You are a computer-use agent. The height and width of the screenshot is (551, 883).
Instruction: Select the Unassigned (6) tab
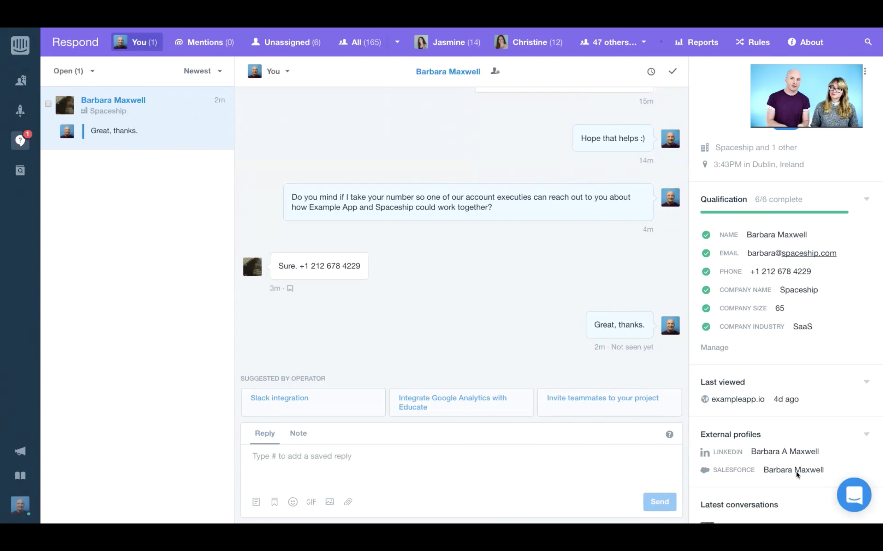tap(286, 42)
